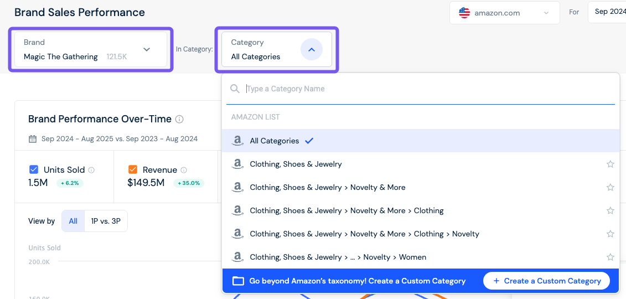The height and width of the screenshot is (299, 626).
Task: Click Amazon logo on the row ending in Novelty & More
Action: (x=237, y=188)
